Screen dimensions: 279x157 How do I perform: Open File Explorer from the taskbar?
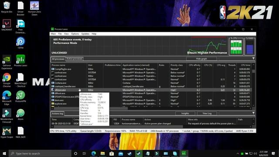tap(103, 153)
